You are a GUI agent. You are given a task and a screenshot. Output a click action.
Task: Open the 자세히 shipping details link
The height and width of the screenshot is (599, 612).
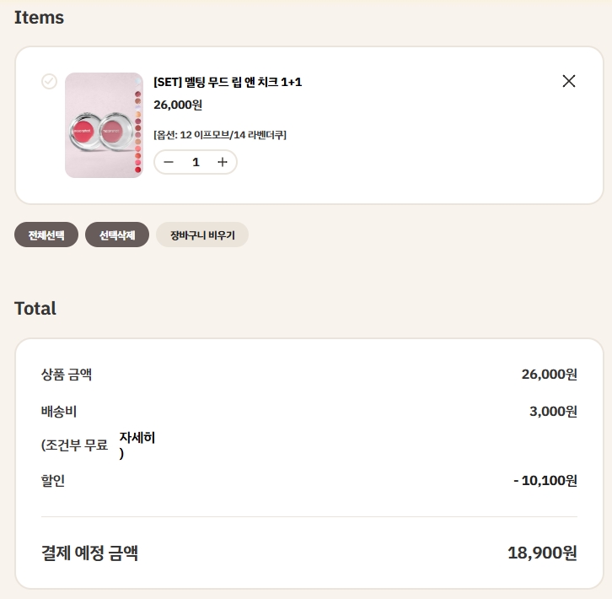(137, 439)
